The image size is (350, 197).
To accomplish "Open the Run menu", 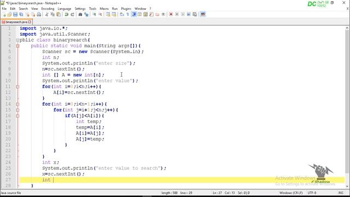I will [x=114, y=9].
